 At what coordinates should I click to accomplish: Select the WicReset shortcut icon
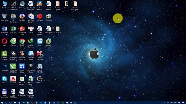tap(40, 17)
